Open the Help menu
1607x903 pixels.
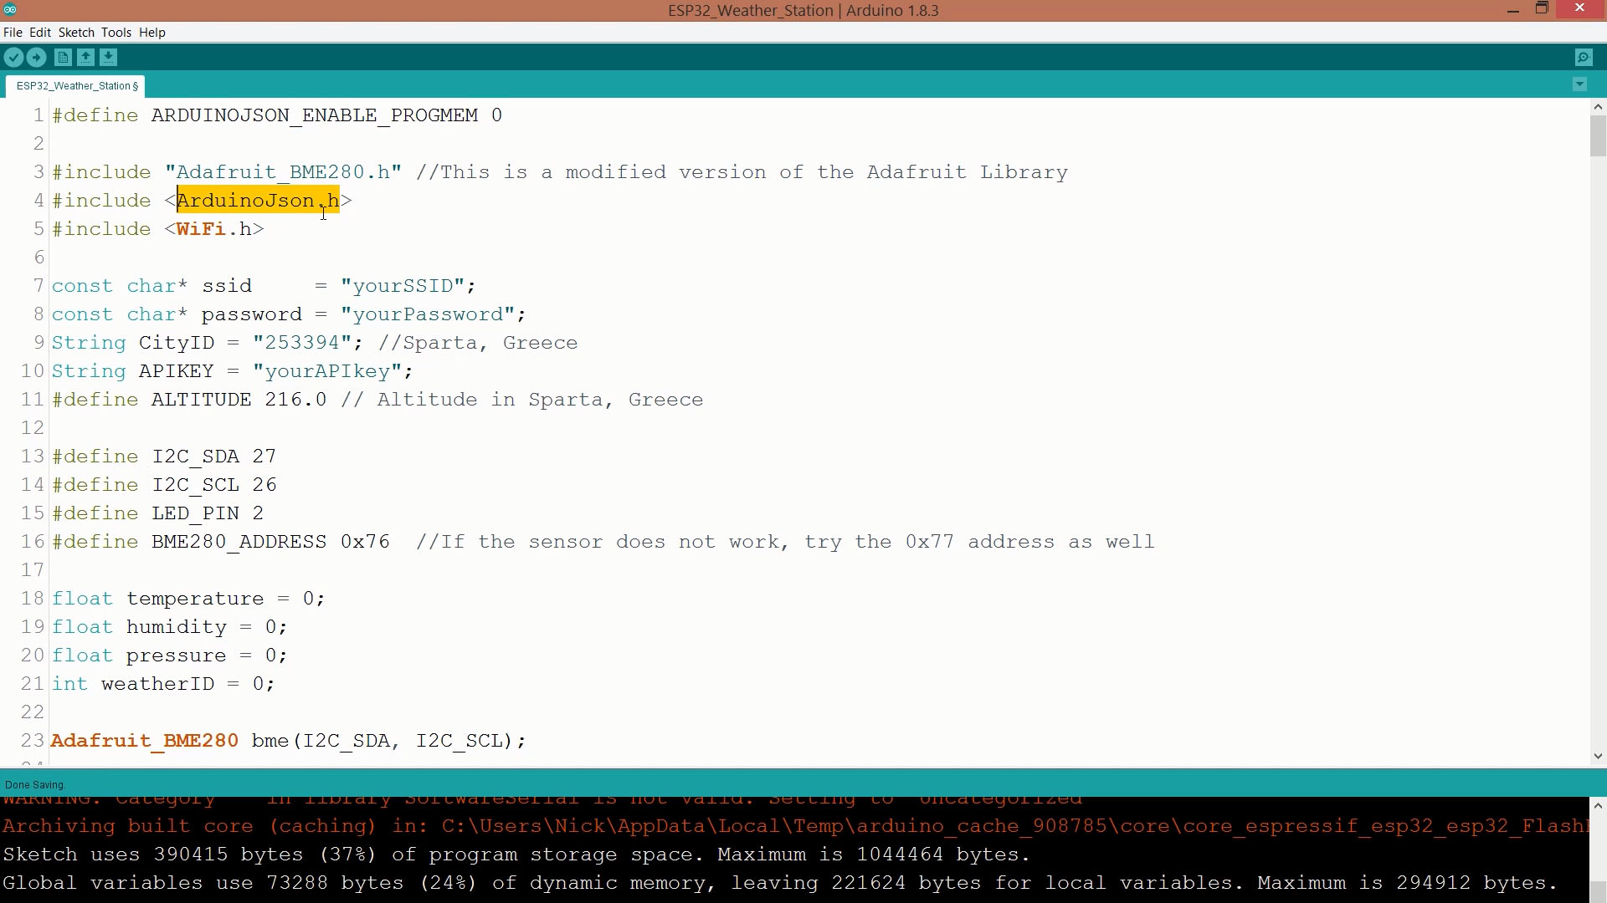coord(152,33)
